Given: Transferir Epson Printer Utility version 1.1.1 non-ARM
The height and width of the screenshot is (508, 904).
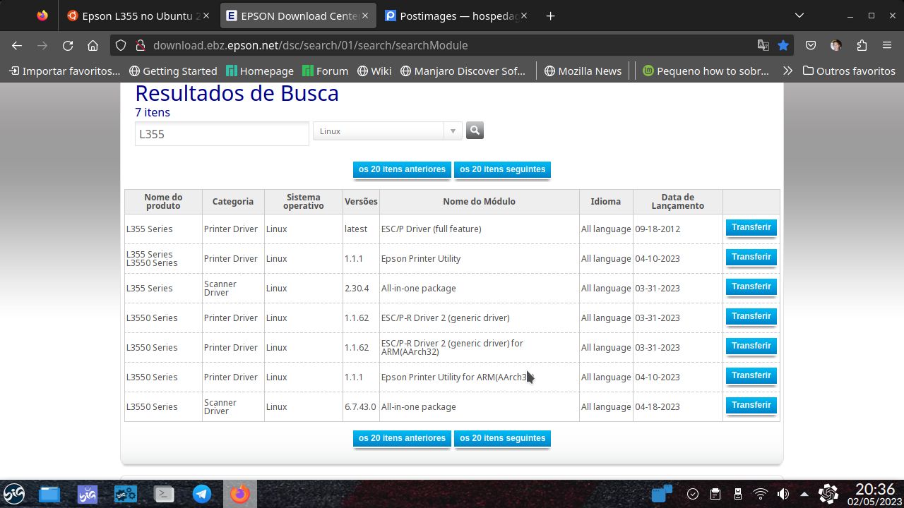Looking at the screenshot, I should [x=751, y=257].
